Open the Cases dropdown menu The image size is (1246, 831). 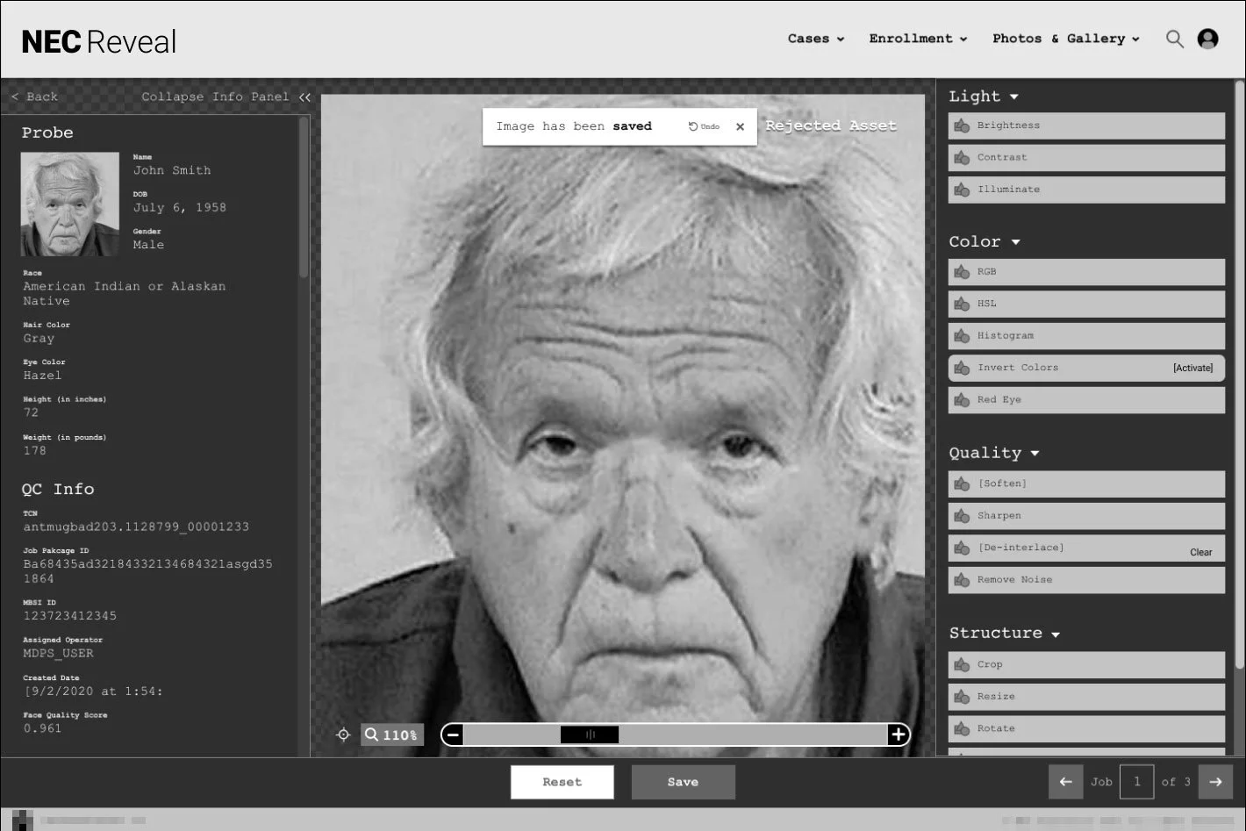(816, 39)
